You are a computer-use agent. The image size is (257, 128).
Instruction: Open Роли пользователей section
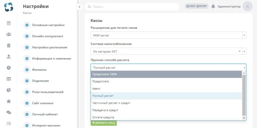pyautogui.click(x=48, y=92)
